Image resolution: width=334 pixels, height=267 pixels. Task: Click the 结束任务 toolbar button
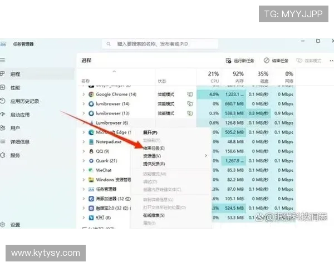click(276, 61)
